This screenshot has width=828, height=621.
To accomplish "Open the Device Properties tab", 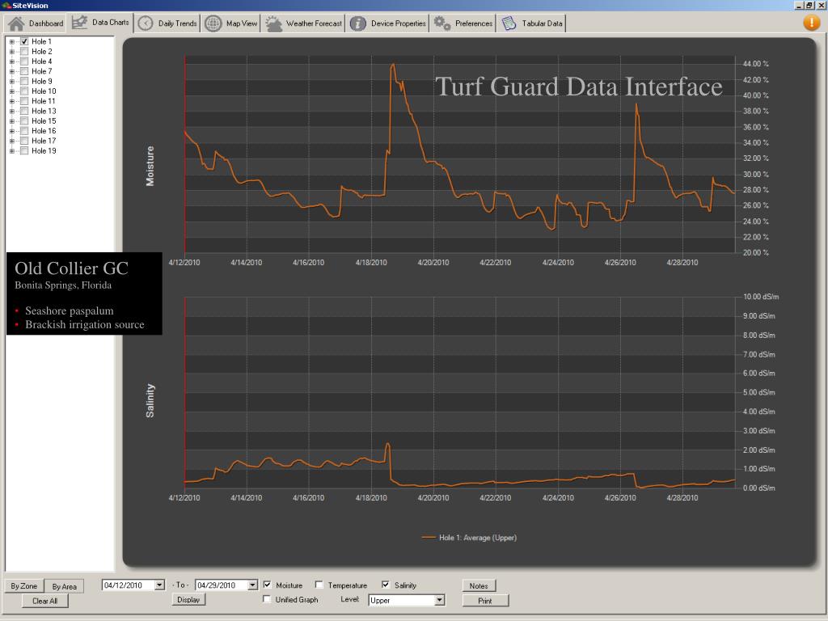I will [x=387, y=23].
